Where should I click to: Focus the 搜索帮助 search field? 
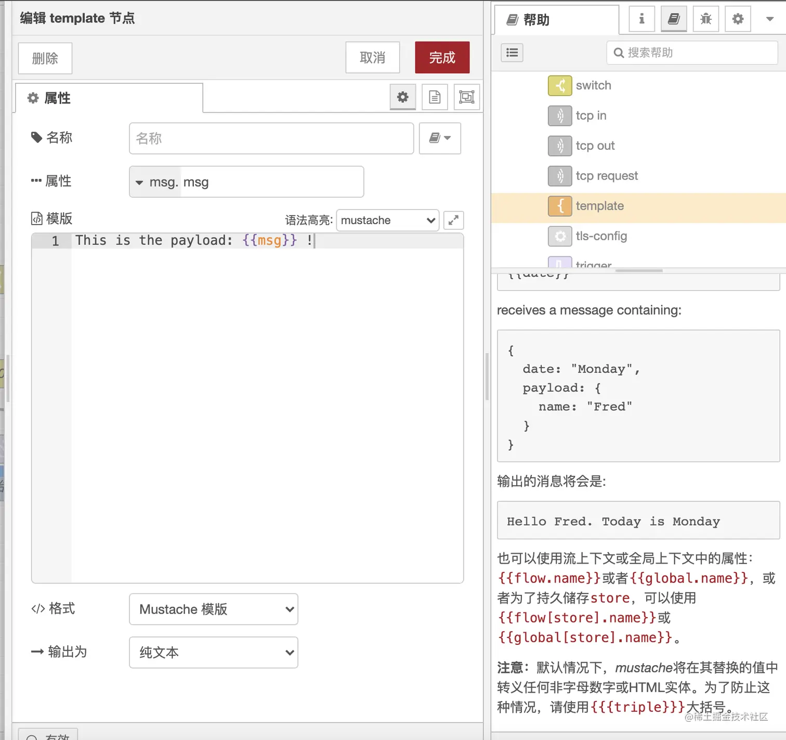pos(692,53)
